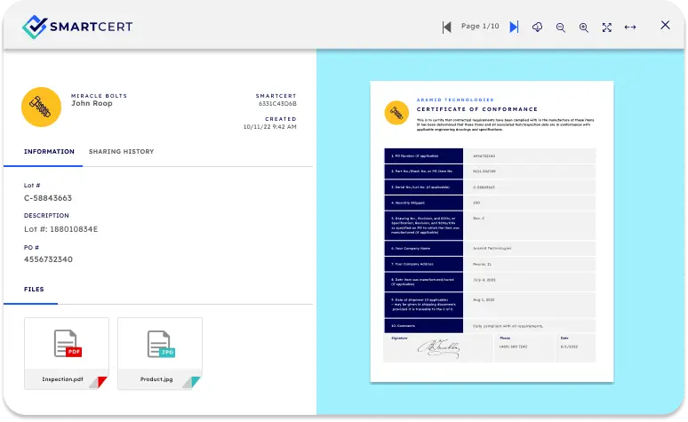Click the SmartCert logo

click(x=77, y=27)
